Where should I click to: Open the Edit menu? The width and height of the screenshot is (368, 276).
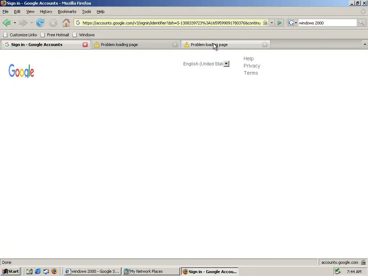coord(17,11)
